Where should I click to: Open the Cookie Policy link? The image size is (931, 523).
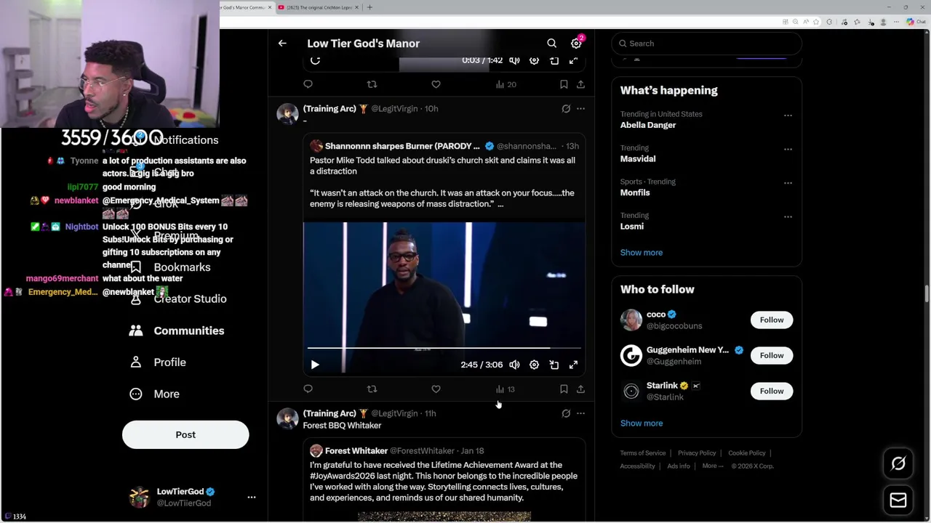point(747,453)
